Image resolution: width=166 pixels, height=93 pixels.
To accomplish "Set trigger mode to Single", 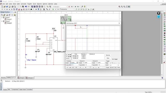I will pyautogui.click(x=107, y=67).
